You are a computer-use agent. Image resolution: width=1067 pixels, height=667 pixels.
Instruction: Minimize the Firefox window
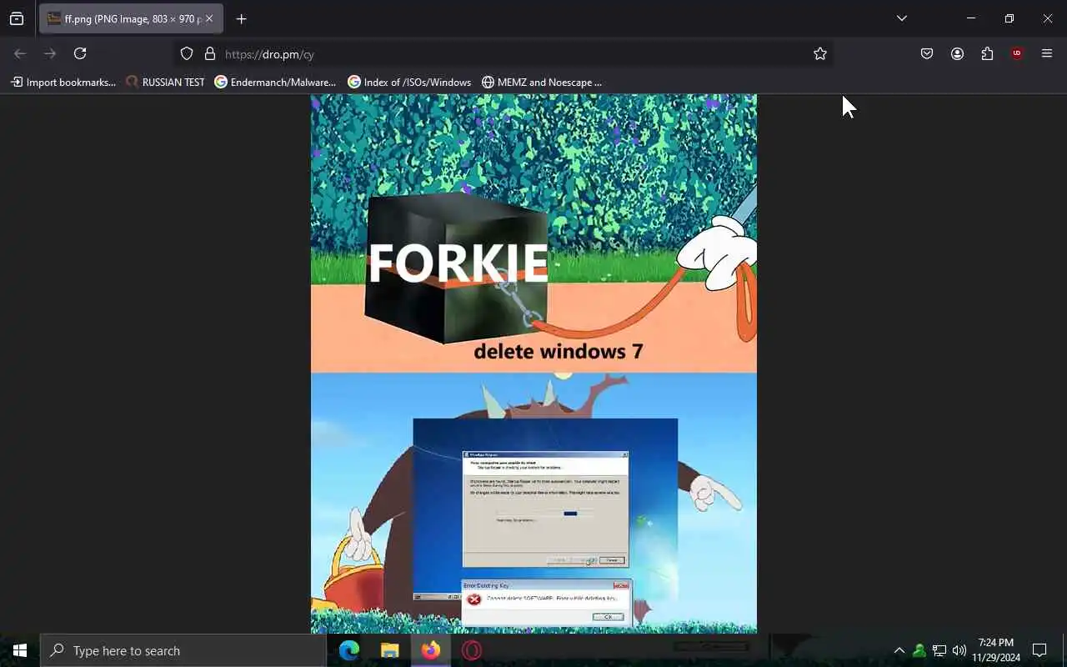coord(971,18)
